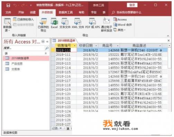Click product number 172967 cell
This screenshot has height=137, width=174.
[x=109, y=72]
